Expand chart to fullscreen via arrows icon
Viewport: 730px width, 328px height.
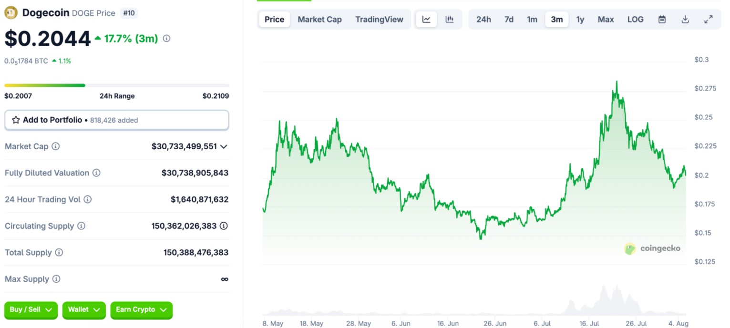pyautogui.click(x=708, y=19)
